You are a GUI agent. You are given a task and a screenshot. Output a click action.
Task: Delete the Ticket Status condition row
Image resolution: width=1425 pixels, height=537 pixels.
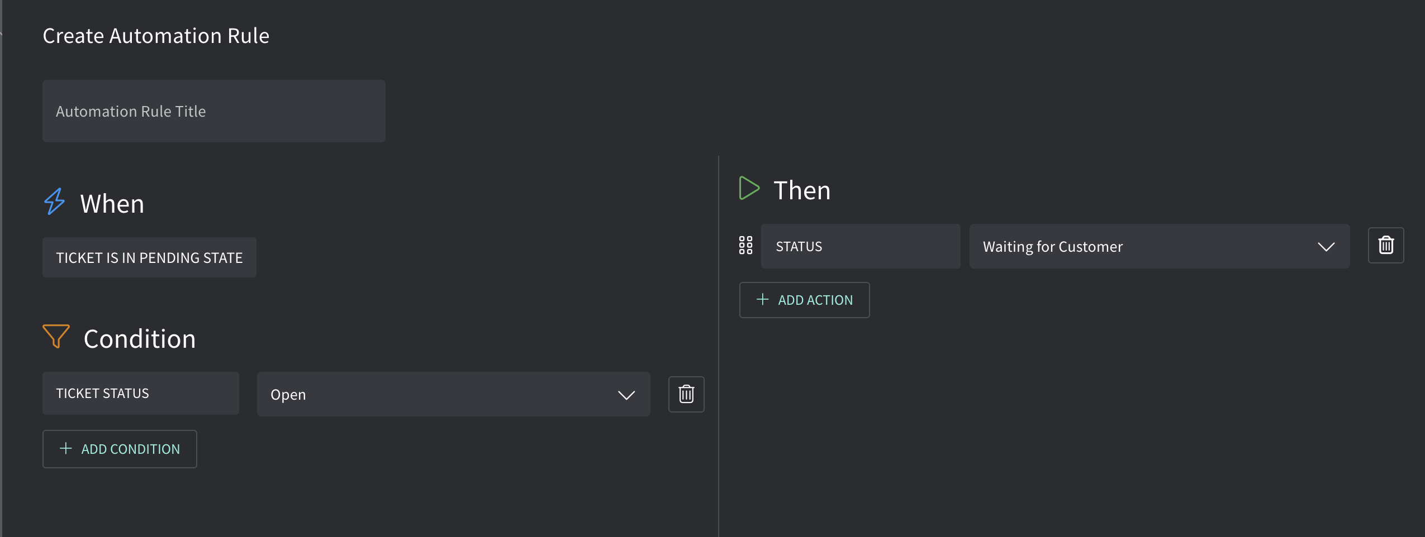tap(686, 394)
